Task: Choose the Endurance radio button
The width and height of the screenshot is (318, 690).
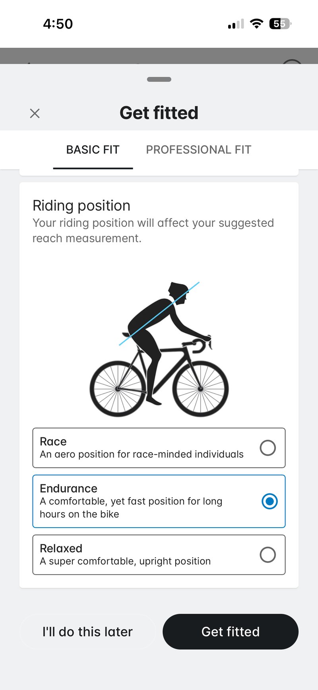Action: point(270,501)
